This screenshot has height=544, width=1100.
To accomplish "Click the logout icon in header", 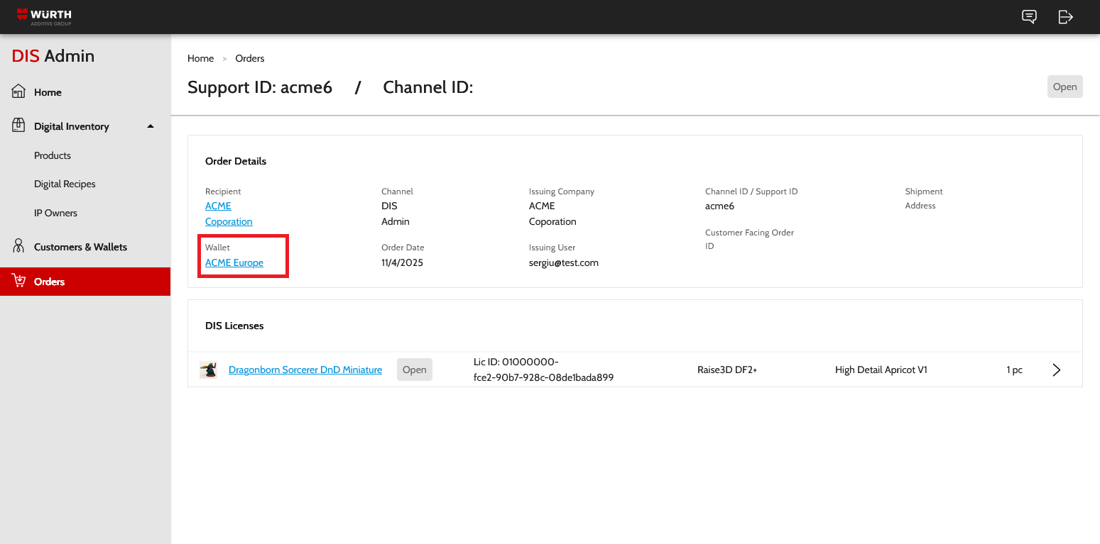I will 1065,17.
